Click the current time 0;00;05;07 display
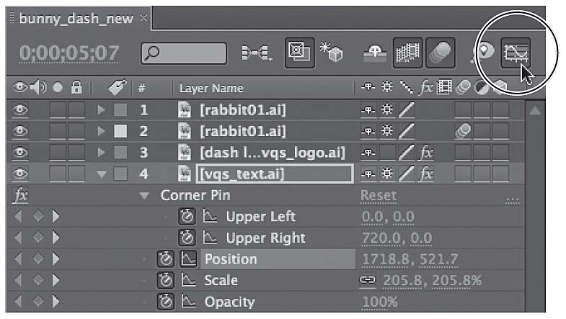The width and height of the screenshot is (566, 319). (x=69, y=53)
